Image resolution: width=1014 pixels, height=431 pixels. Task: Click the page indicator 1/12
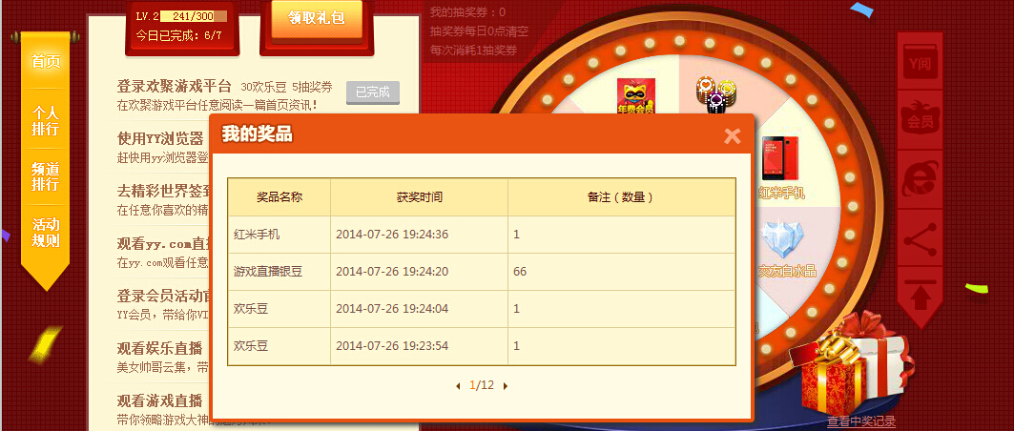(482, 386)
